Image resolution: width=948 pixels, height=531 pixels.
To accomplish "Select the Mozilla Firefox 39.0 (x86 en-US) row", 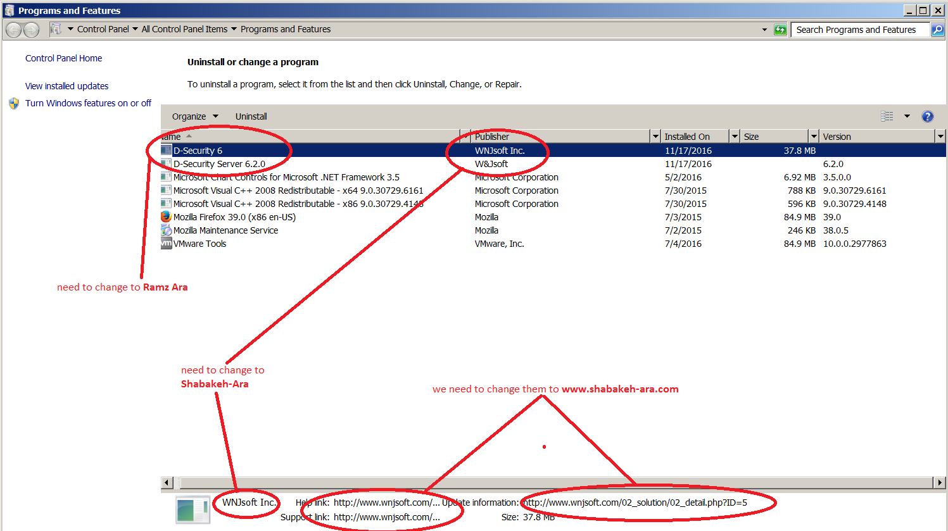I will click(x=234, y=217).
